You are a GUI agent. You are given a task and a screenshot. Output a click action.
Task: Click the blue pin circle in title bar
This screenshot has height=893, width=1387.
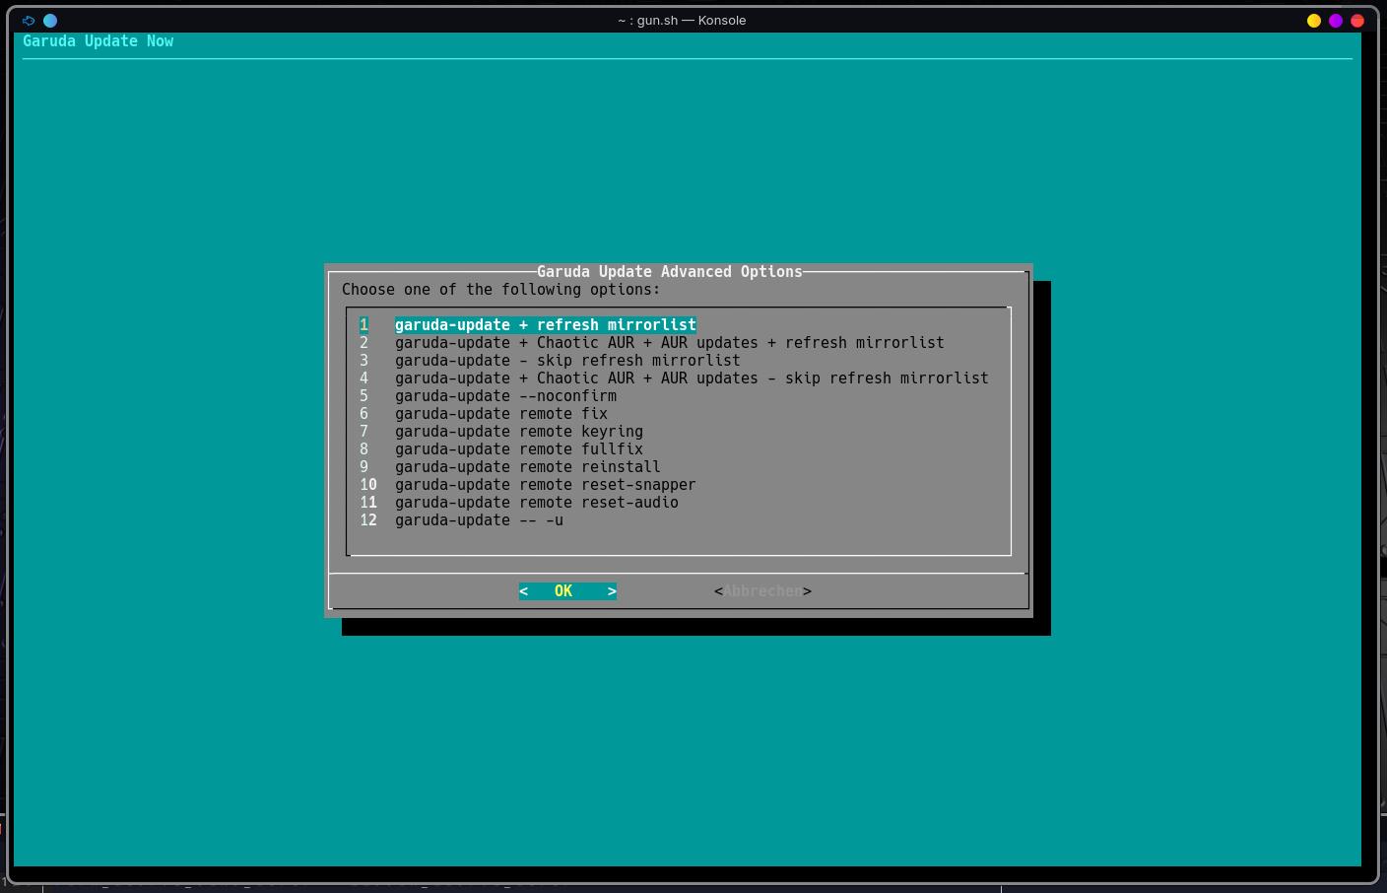[50, 20]
